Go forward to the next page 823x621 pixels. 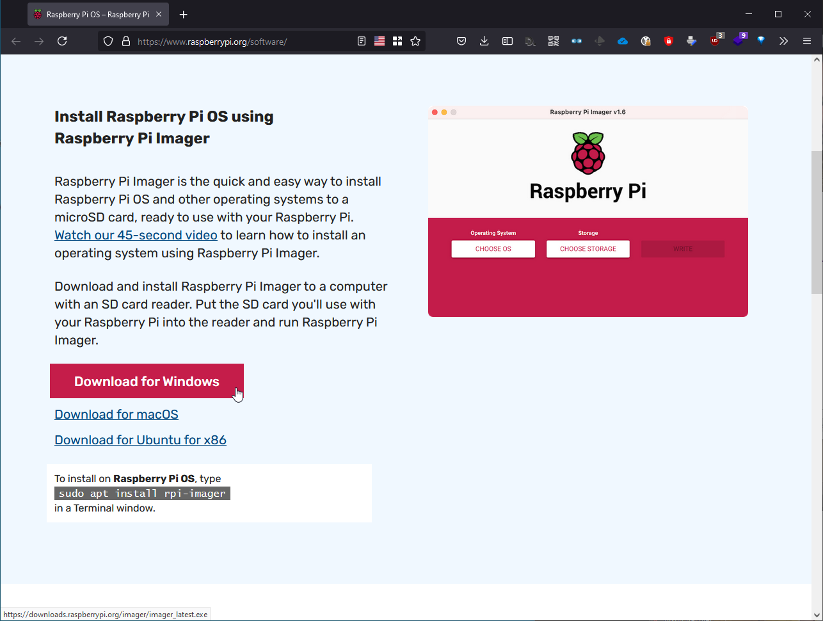coord(39,41)
